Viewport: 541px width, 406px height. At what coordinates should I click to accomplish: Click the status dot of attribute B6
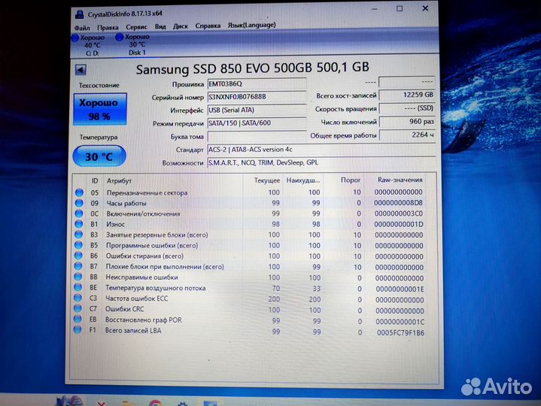[78, 256]
